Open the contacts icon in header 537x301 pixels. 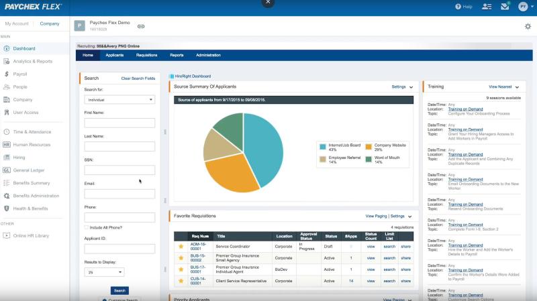(x=487, y=7)
